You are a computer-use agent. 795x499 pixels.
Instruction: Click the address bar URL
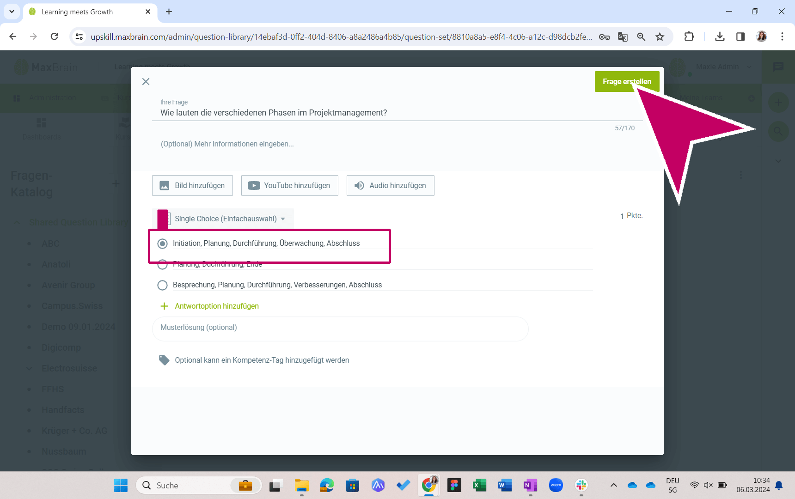coord(341,37)
